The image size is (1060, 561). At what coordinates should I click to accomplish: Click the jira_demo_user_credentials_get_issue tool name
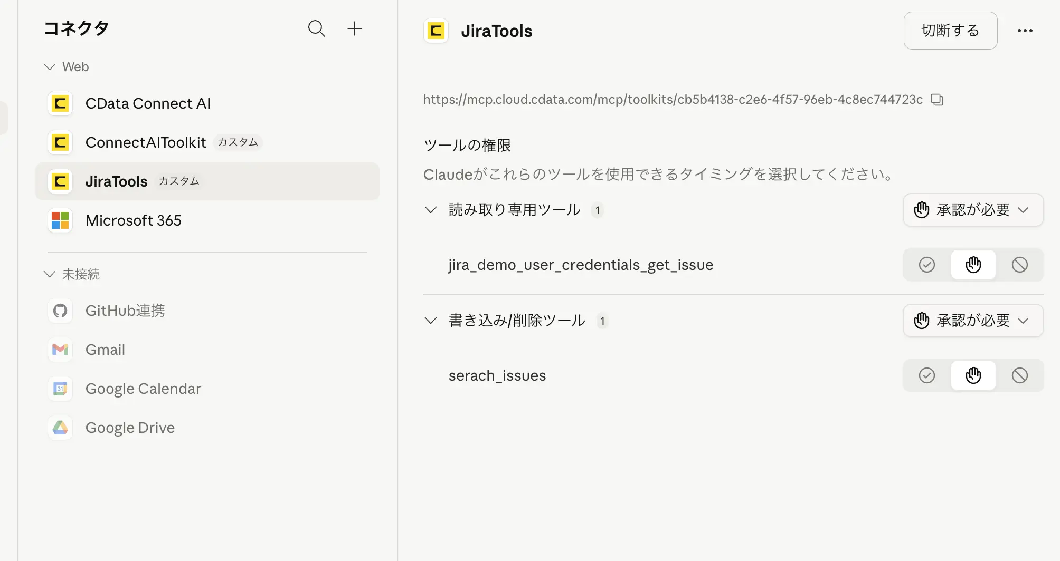click(581, 265)
